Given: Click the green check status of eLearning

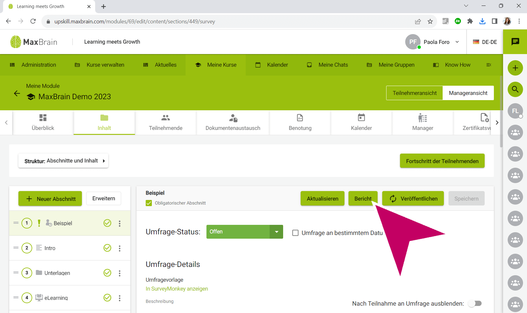Looking at the screenshot, I should [x=107, y=298].
